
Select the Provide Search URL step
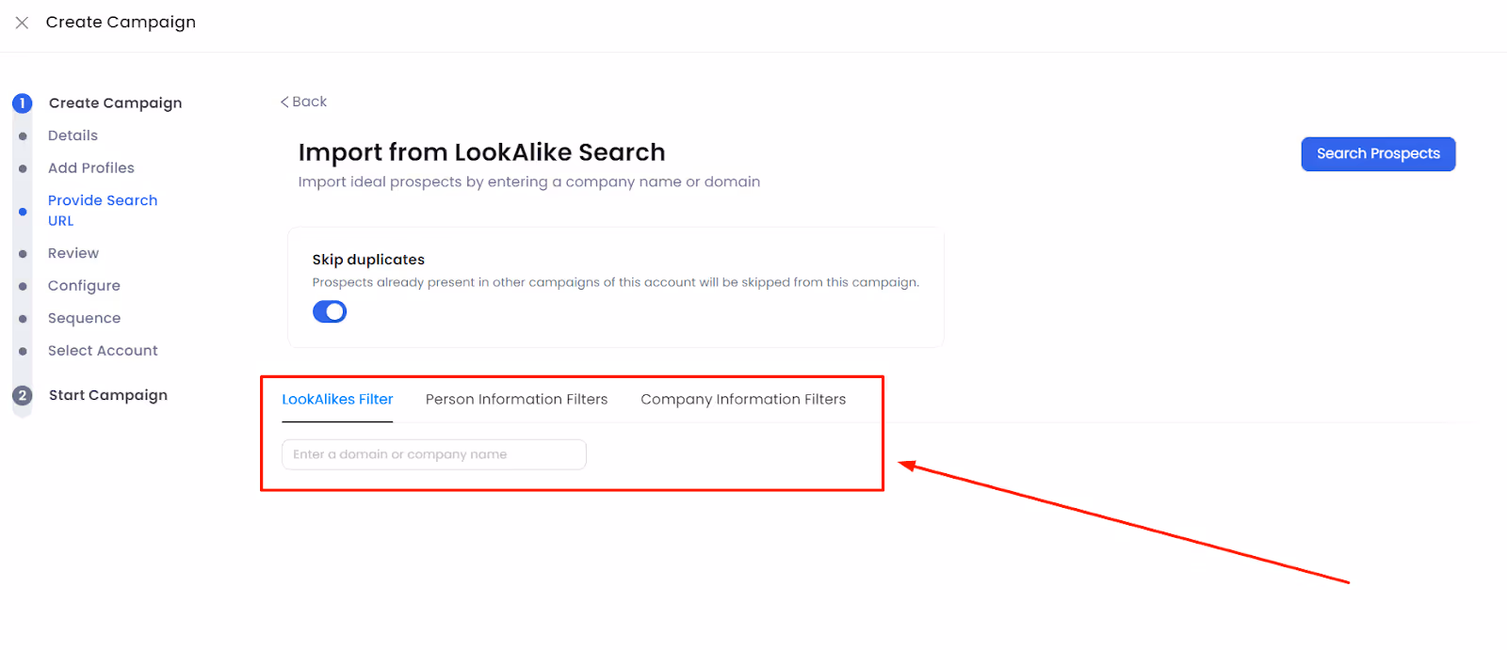[102, 210]
